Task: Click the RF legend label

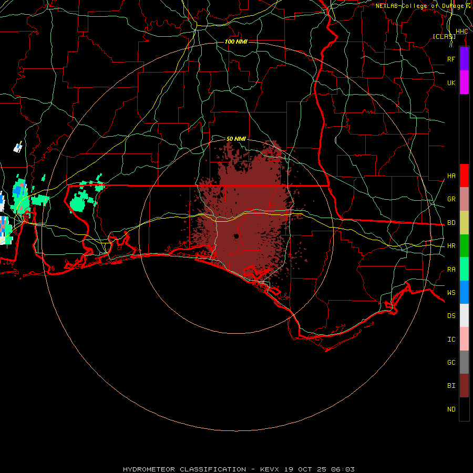Action: pos(451,59)
